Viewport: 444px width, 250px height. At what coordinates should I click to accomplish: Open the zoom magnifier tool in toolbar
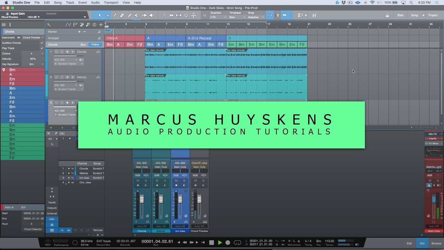pyautogui.click(x=186, y=15)
